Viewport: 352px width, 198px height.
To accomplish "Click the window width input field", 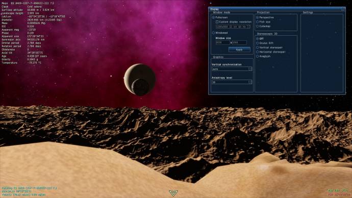I will point(222,42).
